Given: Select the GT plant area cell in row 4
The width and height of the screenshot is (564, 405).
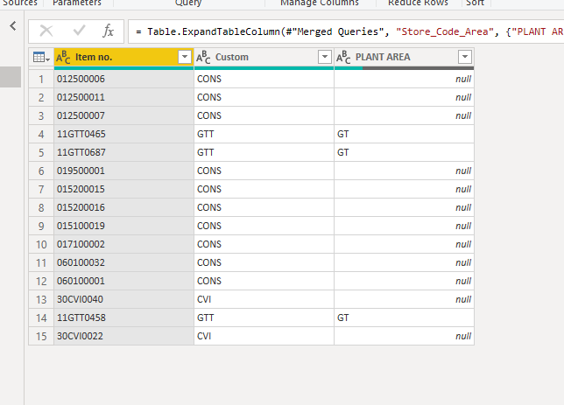Looking at the screenshot, I should [404, 134].
